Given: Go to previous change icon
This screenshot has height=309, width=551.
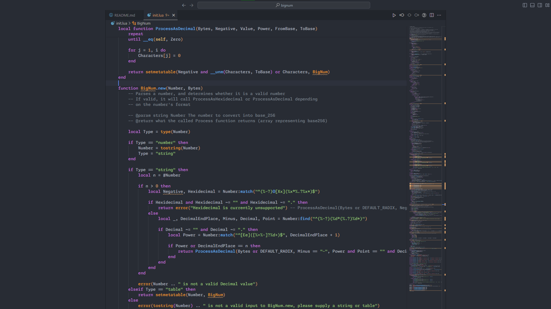Looking at the screenshot, I should pyautogui.click(x=402, y=15).
